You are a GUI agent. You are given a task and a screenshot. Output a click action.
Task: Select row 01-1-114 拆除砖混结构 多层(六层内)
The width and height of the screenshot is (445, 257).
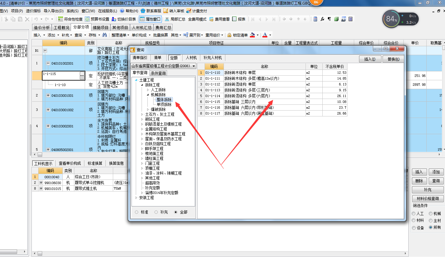[273, 96]
